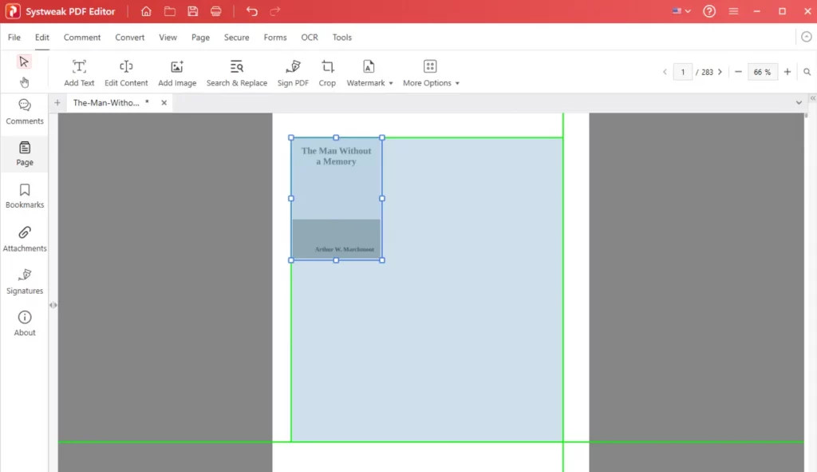Enable the arrow selection tool

click(24, 61)
